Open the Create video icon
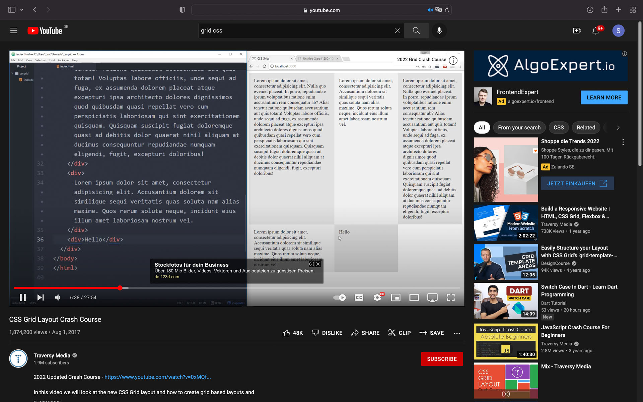This screenshot has height=402, width=643. 577,30
